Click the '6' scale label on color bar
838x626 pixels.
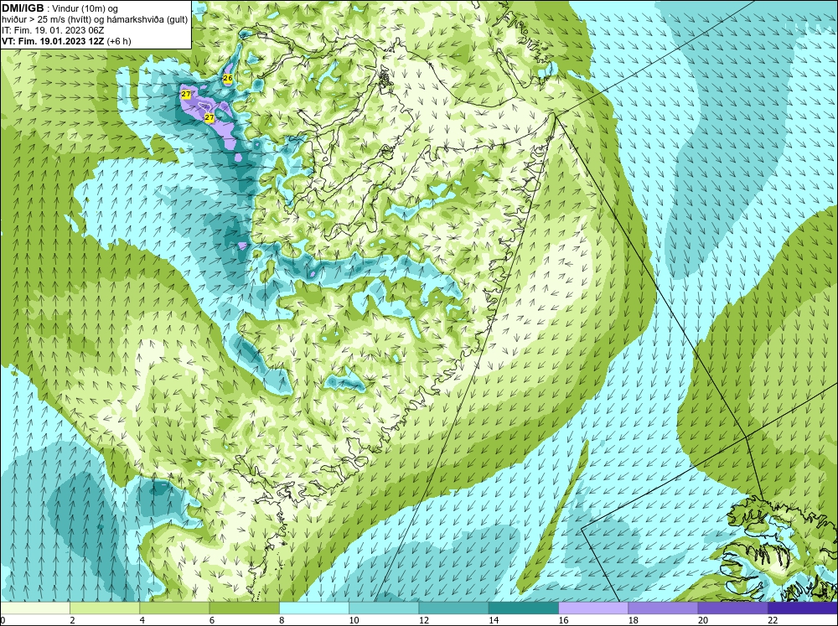coord(212,620)
